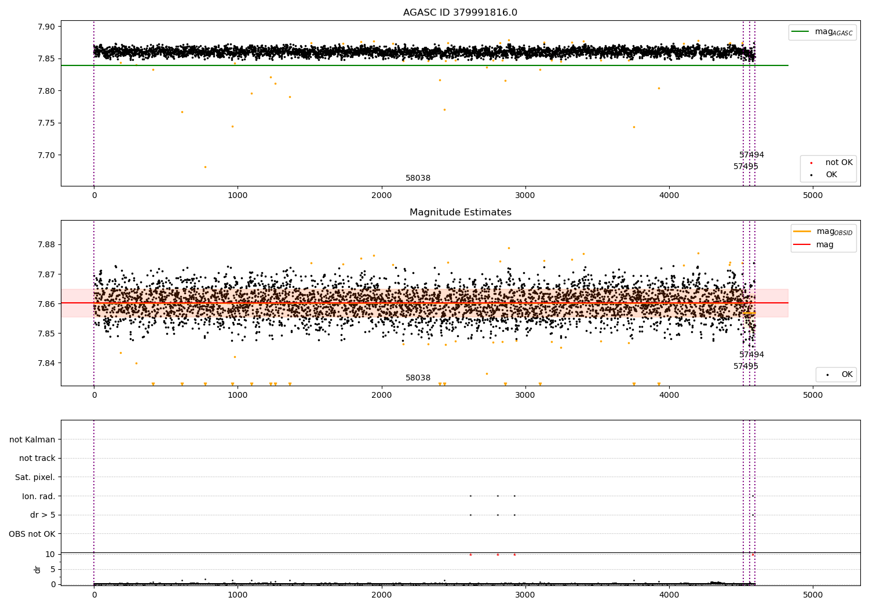Image resolution: width=869 pixels, height=608 pixels.
Task: Click the 'OBS not OK' axis label
Action: point(32,534)
